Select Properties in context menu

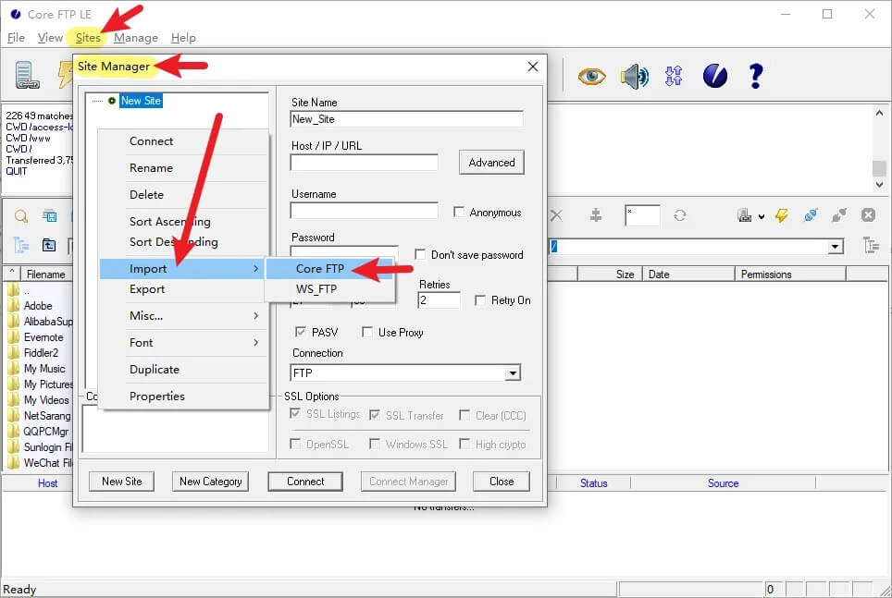pyautogui.click(x=182, y=396)
